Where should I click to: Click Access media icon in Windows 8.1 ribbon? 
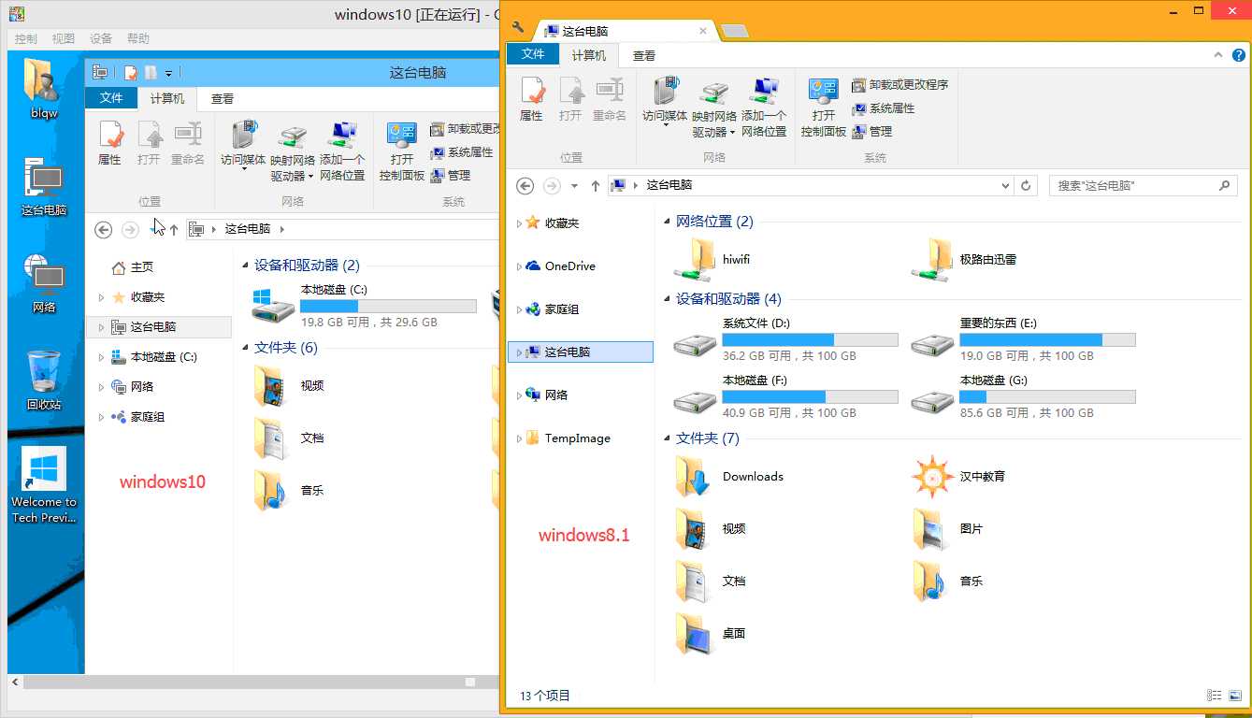(x=665, y=100)
